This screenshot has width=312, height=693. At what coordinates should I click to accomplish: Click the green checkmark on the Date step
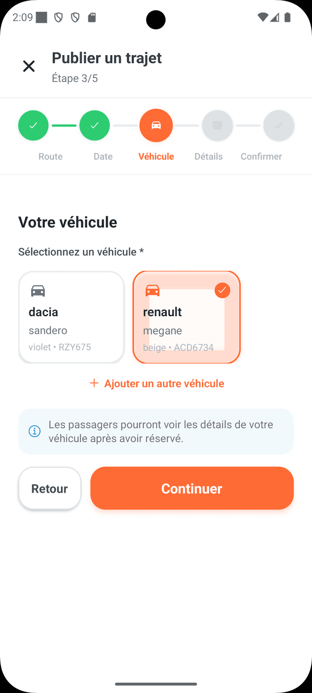coord(95,125)
